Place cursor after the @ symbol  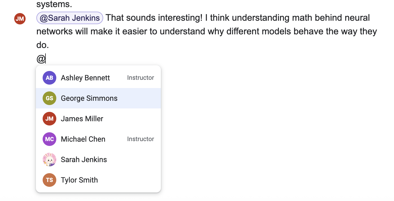pyautogui.click(x=45, y=59)
